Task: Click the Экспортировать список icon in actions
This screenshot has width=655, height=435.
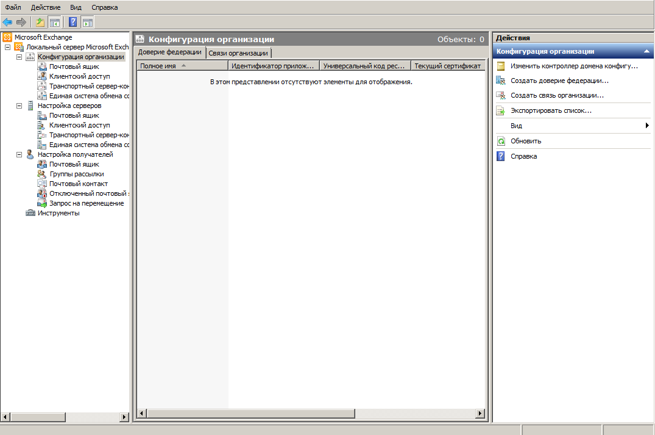Action: [501, 111]
